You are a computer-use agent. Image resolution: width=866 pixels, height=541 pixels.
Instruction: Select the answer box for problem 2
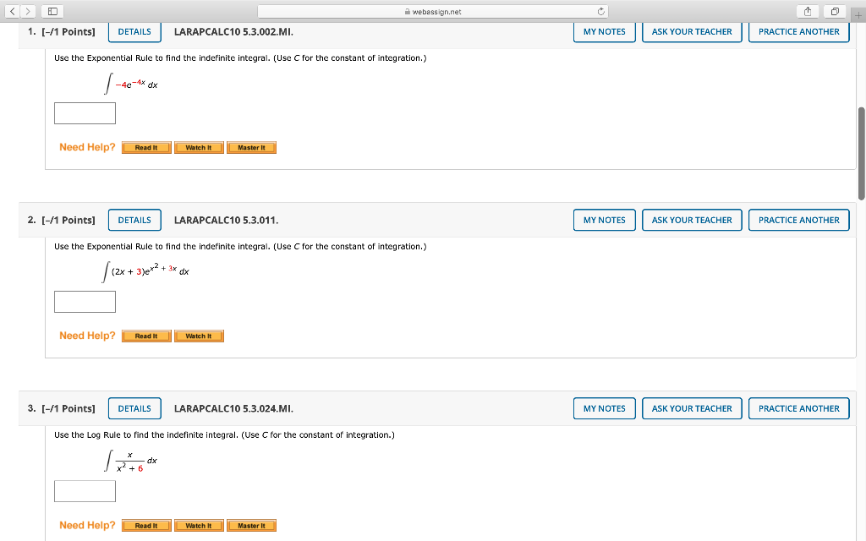[x=85, y=301]
